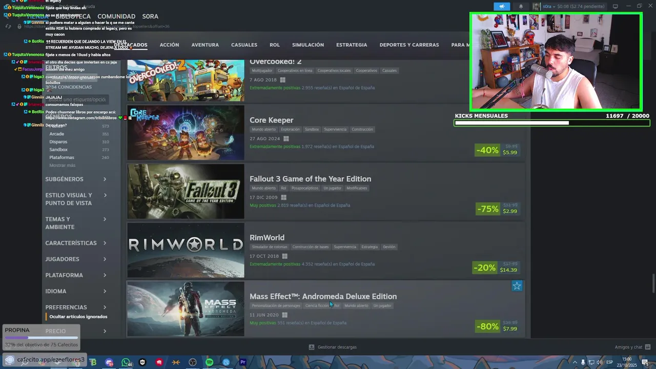Click the Windows platform icon on Mass Effect Andromeda
Screen dimensions: 656x369
coord(284,315)
